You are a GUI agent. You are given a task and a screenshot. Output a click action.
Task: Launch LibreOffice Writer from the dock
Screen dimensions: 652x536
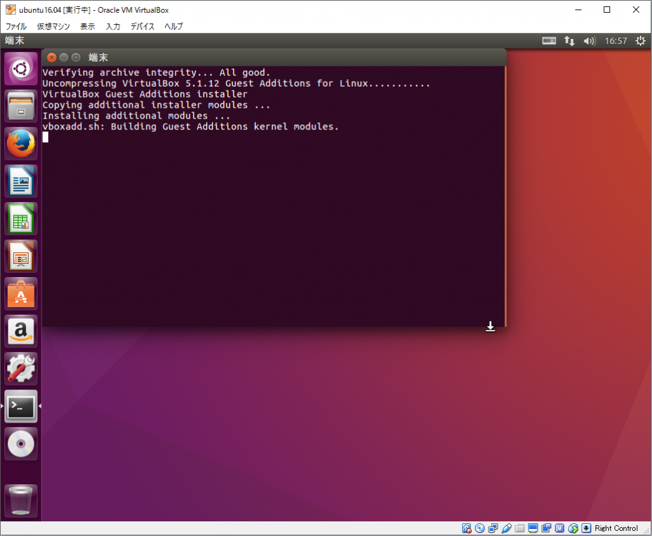[21, 181]
